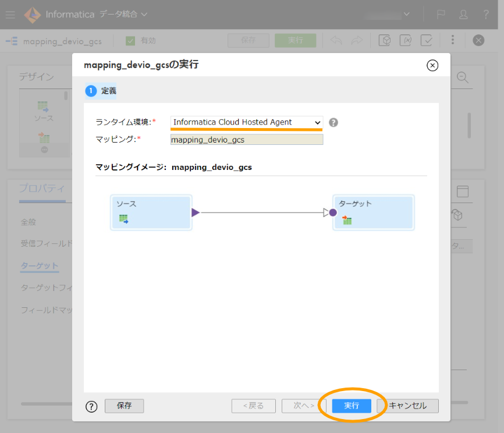Click the 保存 button in dialog footer
The width and height of the screenshot is (504, 433).
click(x=124, y=406)
